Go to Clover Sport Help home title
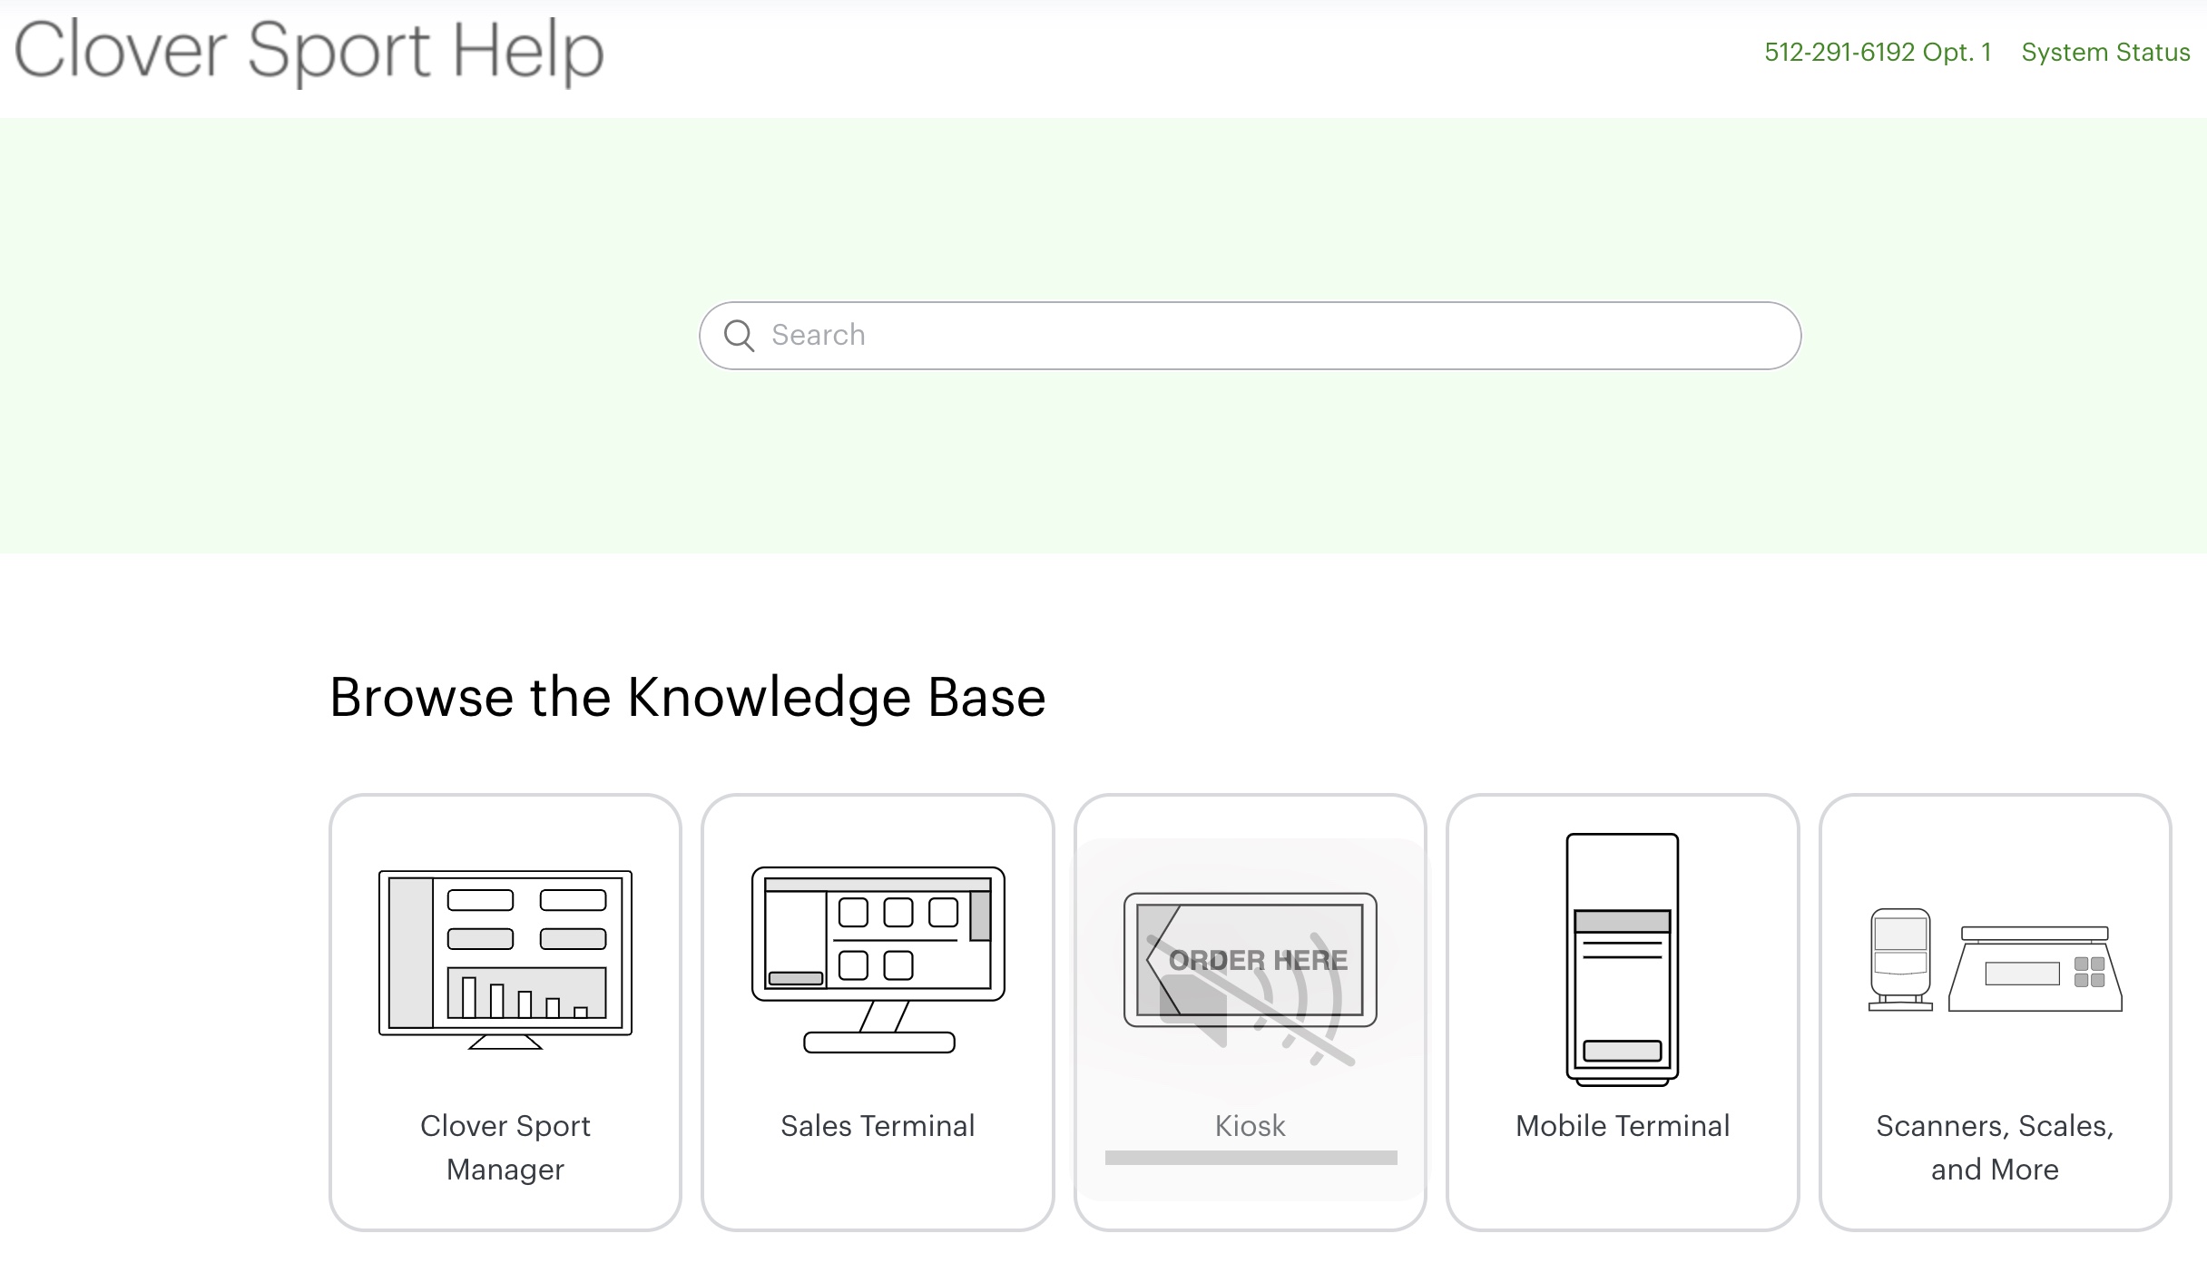Screen dimensions: 2207x1263 point(309,51)
